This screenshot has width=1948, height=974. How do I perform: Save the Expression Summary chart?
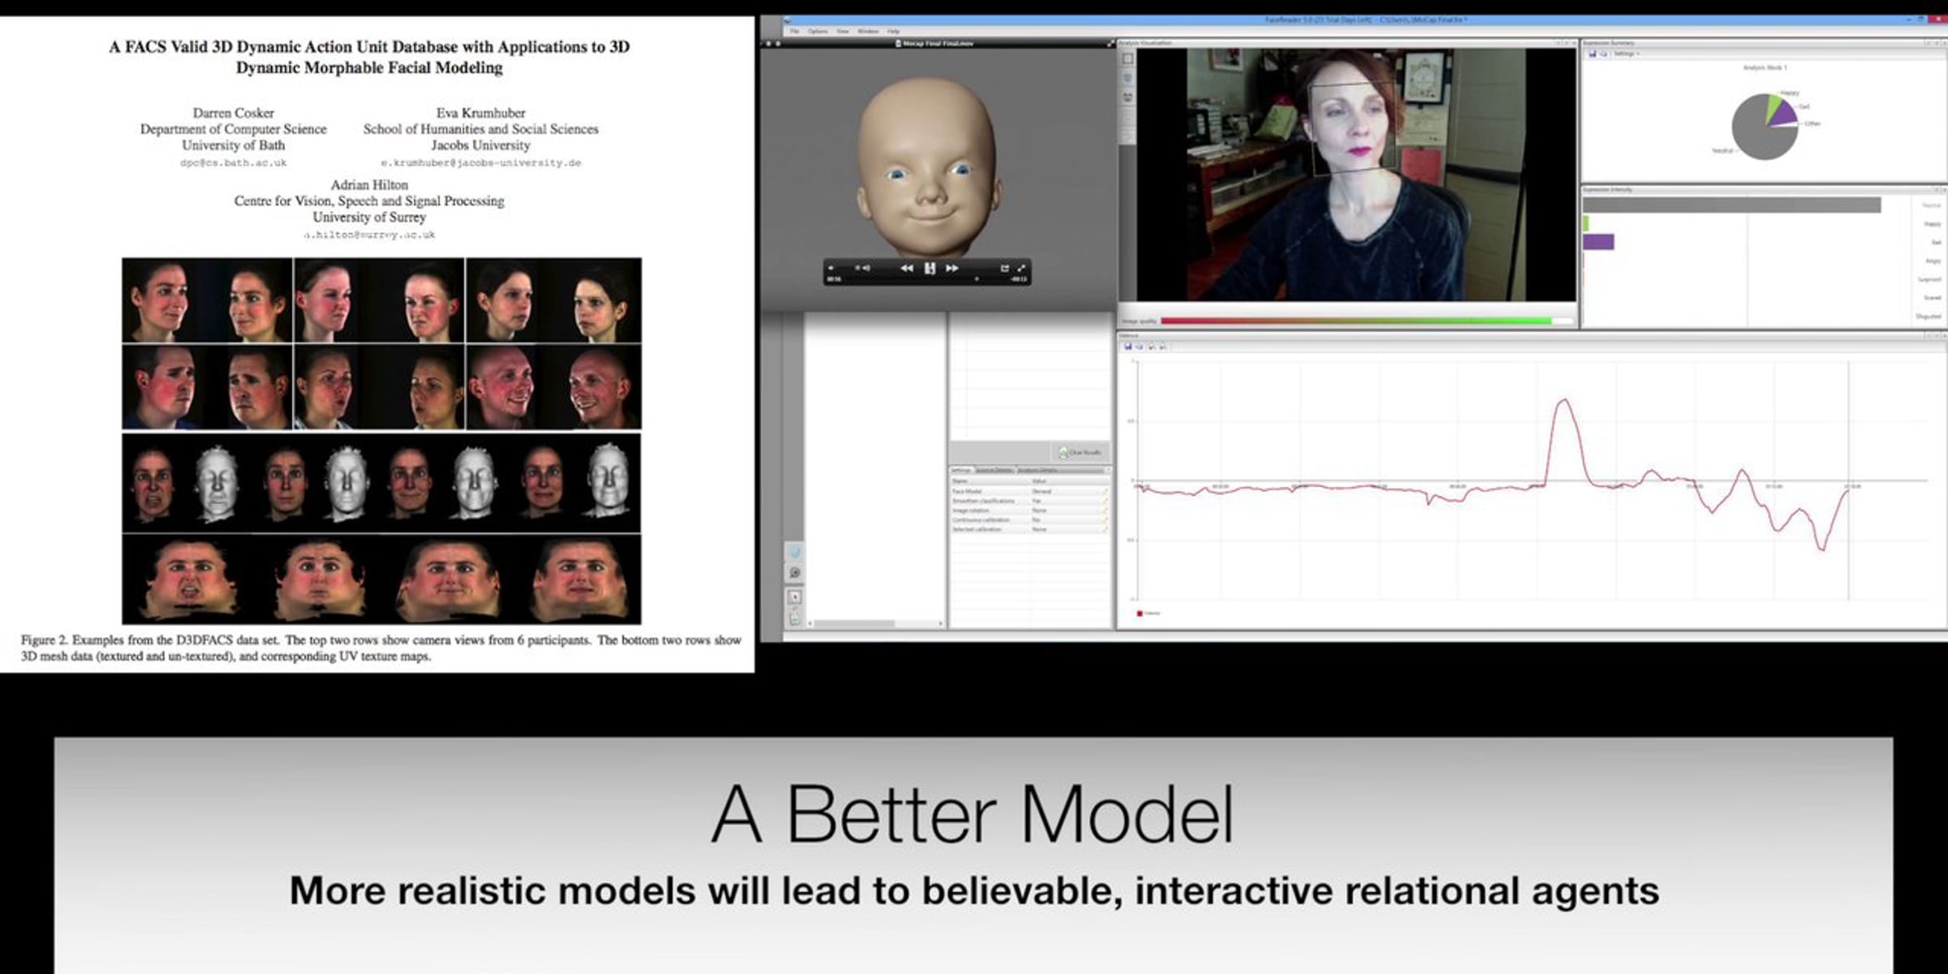click(x=1592, y=54)
